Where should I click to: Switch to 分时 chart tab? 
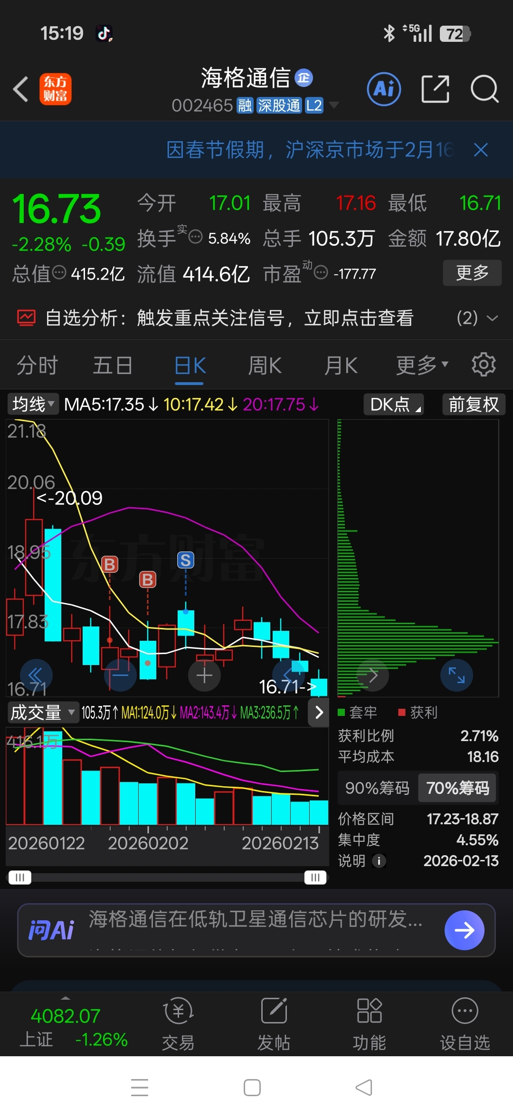(37, 366)
